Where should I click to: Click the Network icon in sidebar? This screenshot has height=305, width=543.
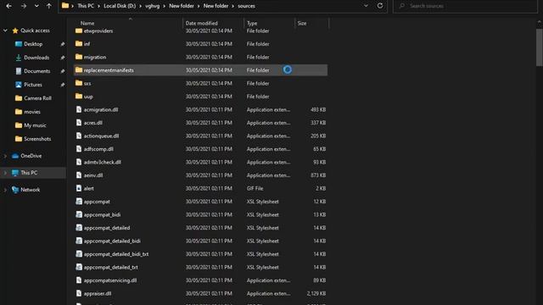point(15,190)
